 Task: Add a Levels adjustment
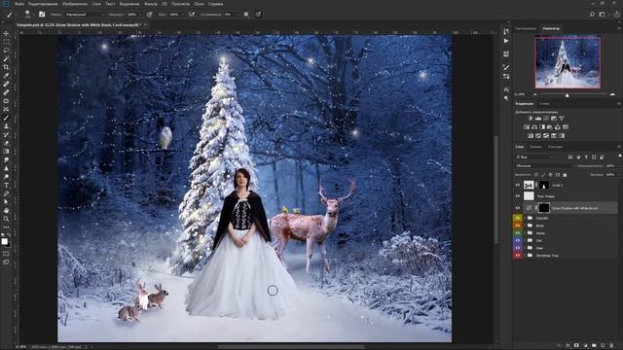tap(538, 119)
